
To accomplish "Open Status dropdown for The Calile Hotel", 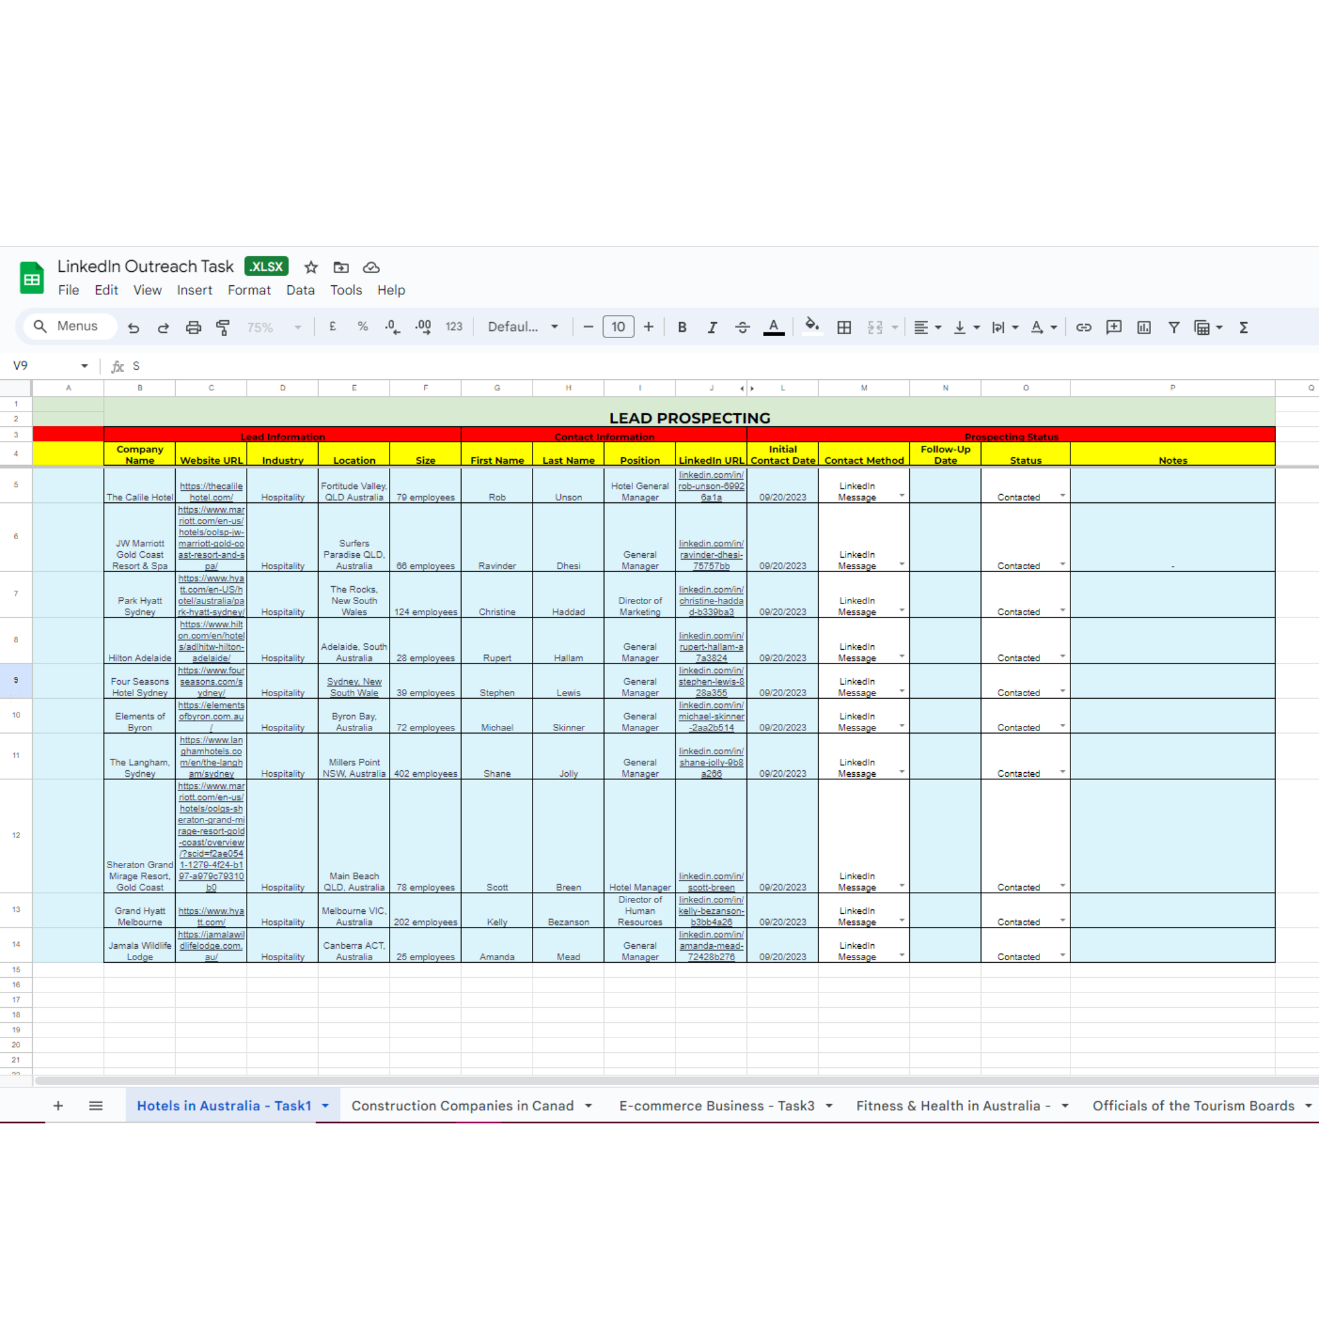I will pyautogui.click(x=1062, y=496).
